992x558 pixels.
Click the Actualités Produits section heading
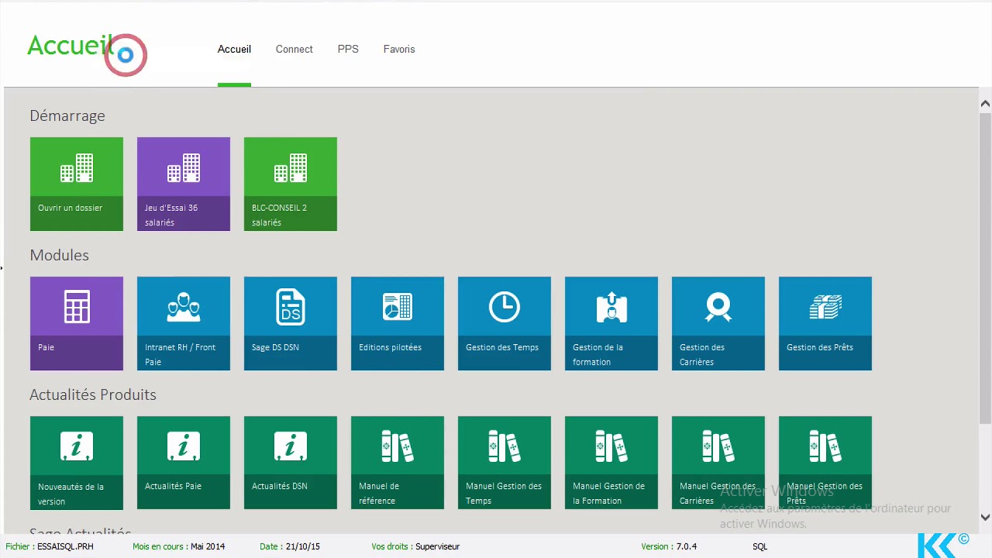click(x=93, y=394)
